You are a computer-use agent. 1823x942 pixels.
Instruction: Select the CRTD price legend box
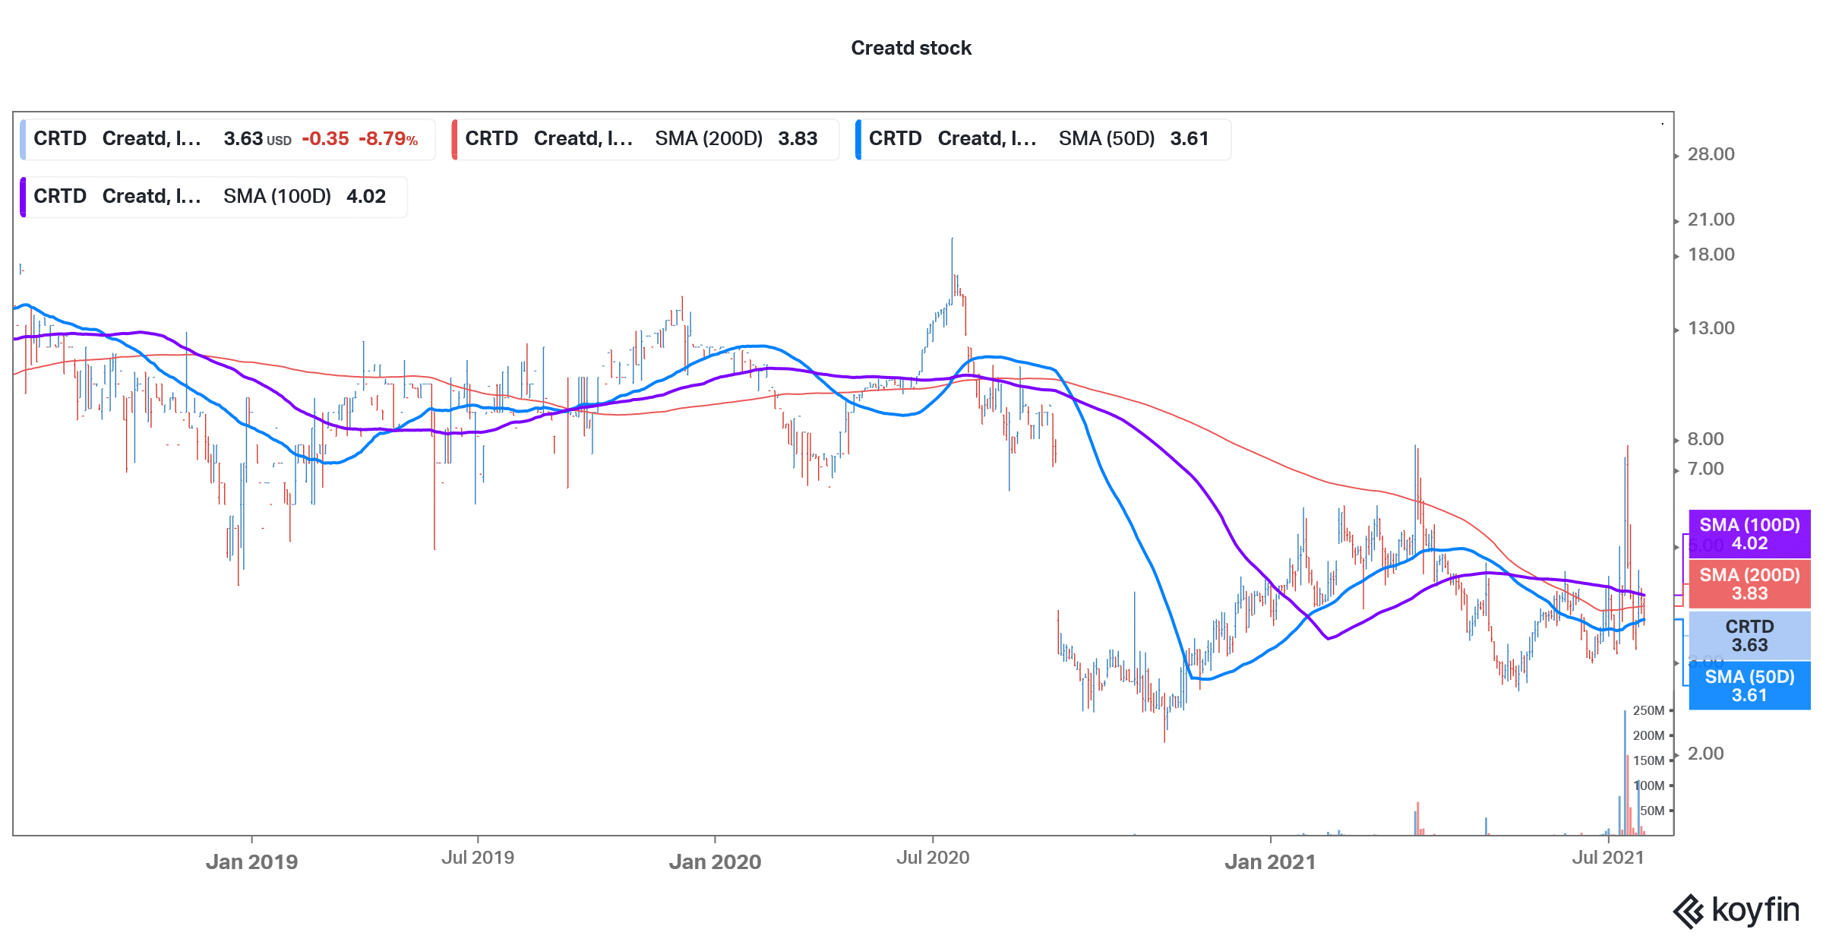point(228,139)
